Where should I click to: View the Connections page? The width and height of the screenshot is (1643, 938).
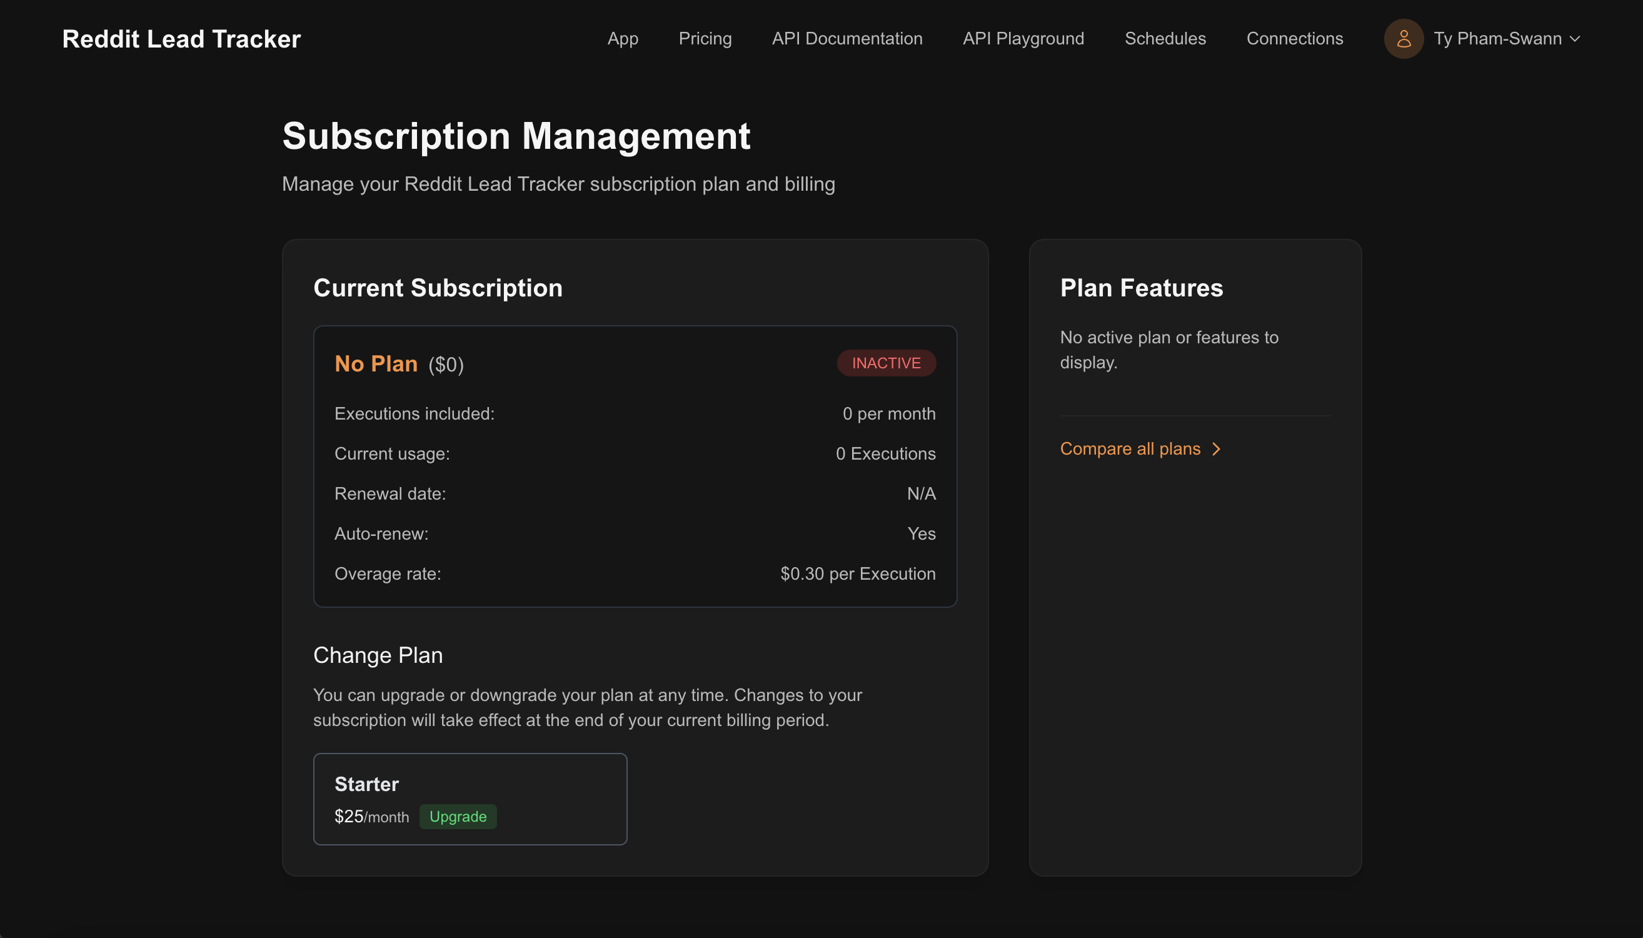coord(1295,39)
